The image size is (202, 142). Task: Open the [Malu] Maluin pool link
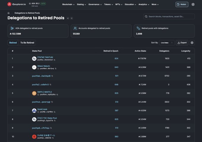click(44, 66)
